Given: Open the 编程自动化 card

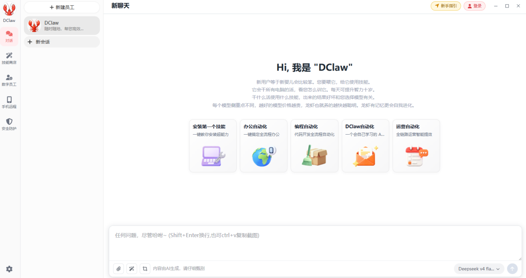Looking at the screenshot, I should pyautogui.click(x=314, y=146).
